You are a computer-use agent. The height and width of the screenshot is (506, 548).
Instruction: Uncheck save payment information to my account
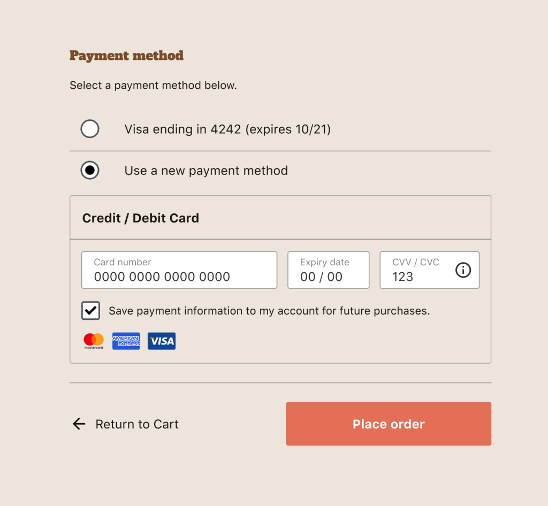click(90, 310)
